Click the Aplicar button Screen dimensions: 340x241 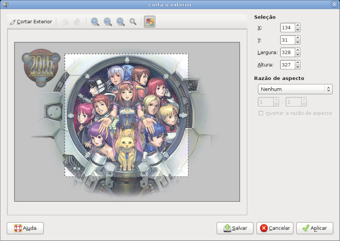tap(315, 228)
